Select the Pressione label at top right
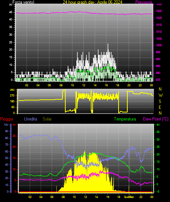 coord(144,2)
